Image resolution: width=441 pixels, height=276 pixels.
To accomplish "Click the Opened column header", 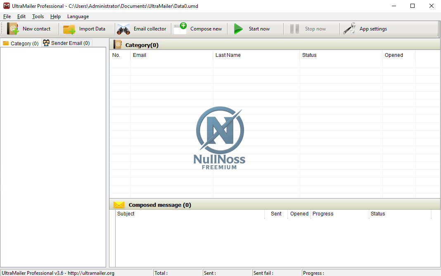I will point(394,55).
